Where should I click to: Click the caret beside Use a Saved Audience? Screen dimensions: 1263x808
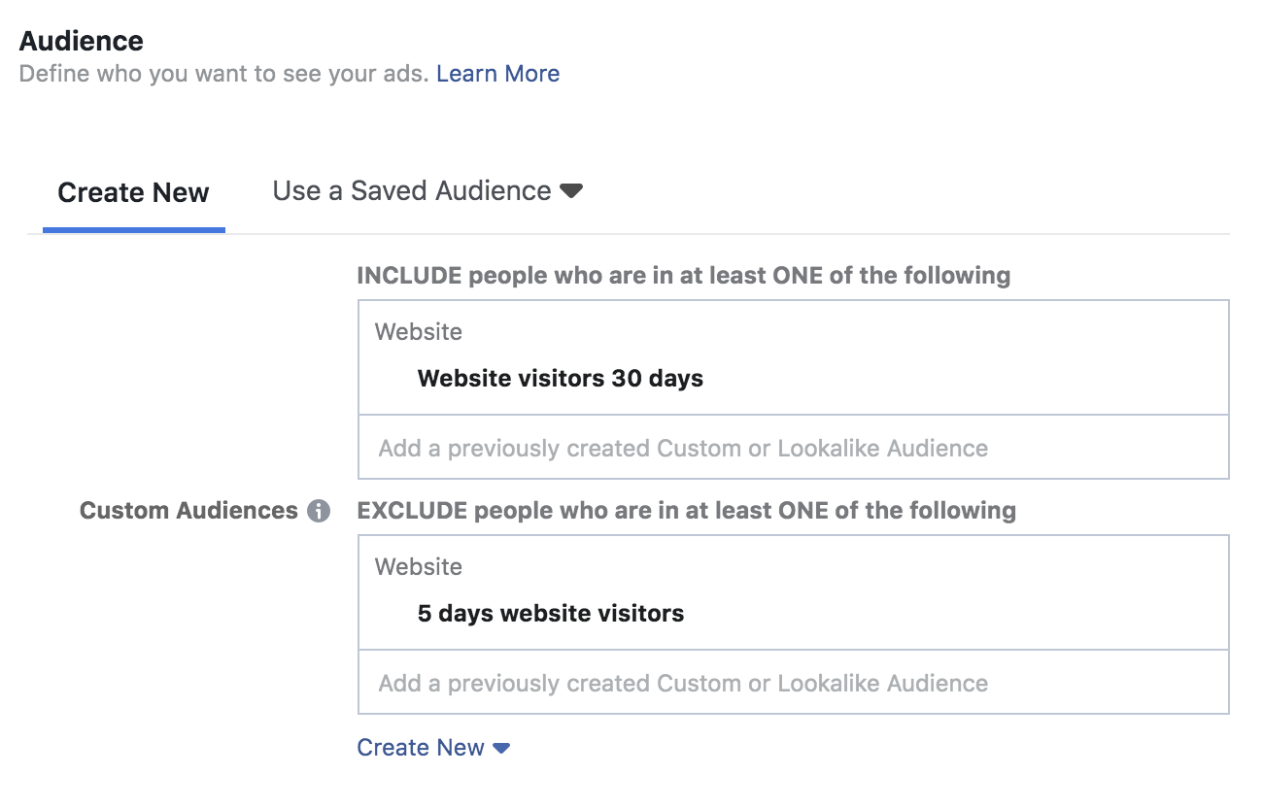571,191
